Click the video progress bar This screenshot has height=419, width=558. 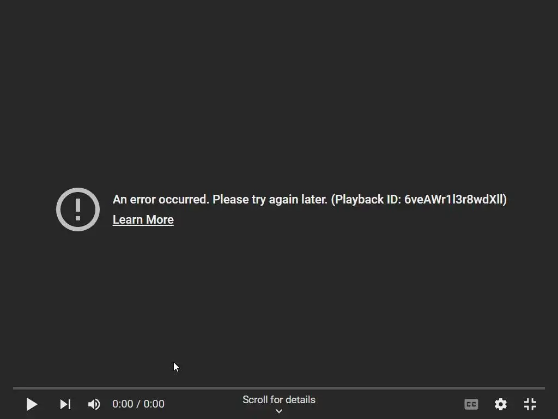(279, 388)
